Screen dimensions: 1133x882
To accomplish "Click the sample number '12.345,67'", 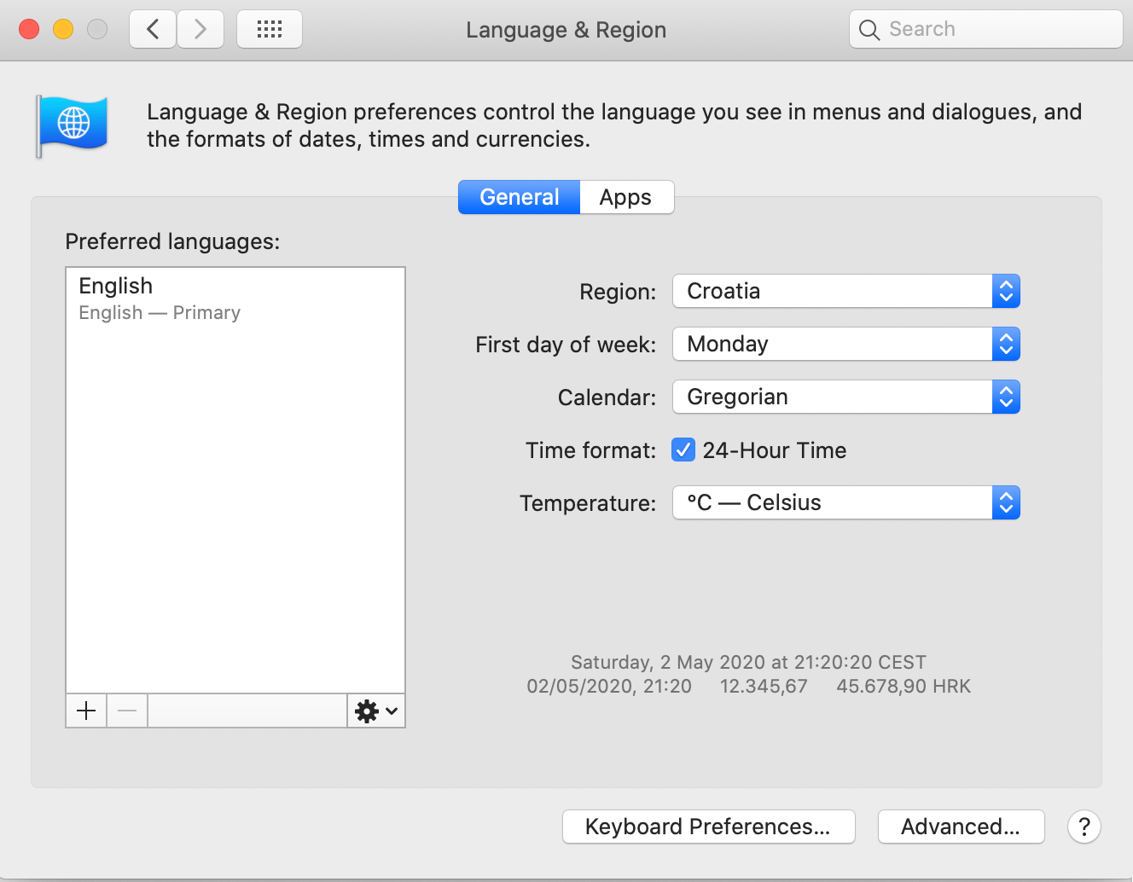I will coord(764,686).
